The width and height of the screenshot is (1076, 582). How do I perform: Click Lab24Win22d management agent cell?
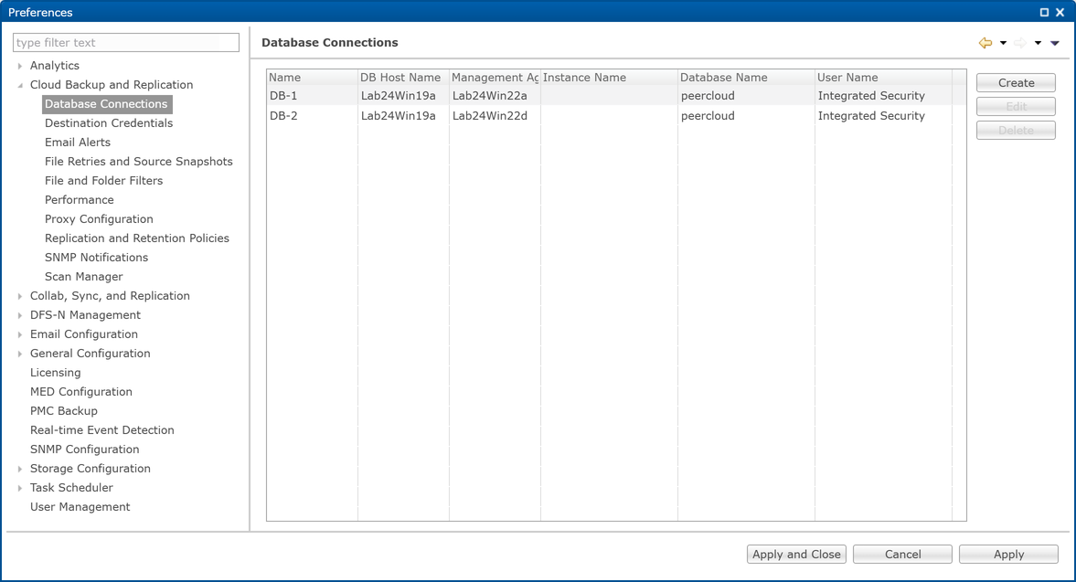coord(489,116)
